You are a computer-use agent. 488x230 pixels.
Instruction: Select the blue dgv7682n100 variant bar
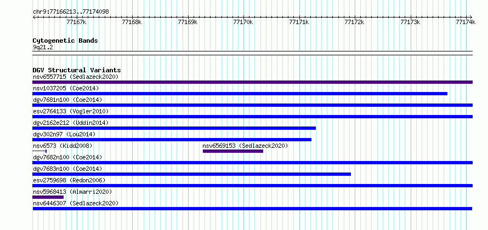(252, 163)
